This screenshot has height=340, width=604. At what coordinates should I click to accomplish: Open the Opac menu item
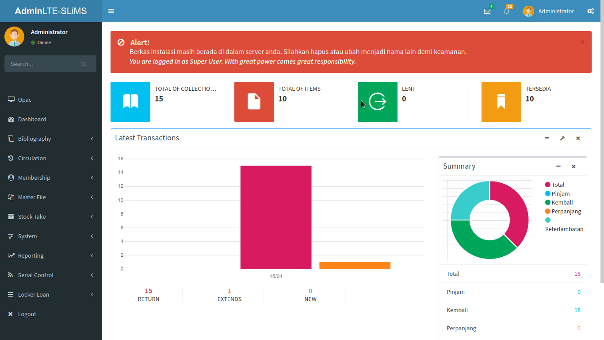[51, 100]
